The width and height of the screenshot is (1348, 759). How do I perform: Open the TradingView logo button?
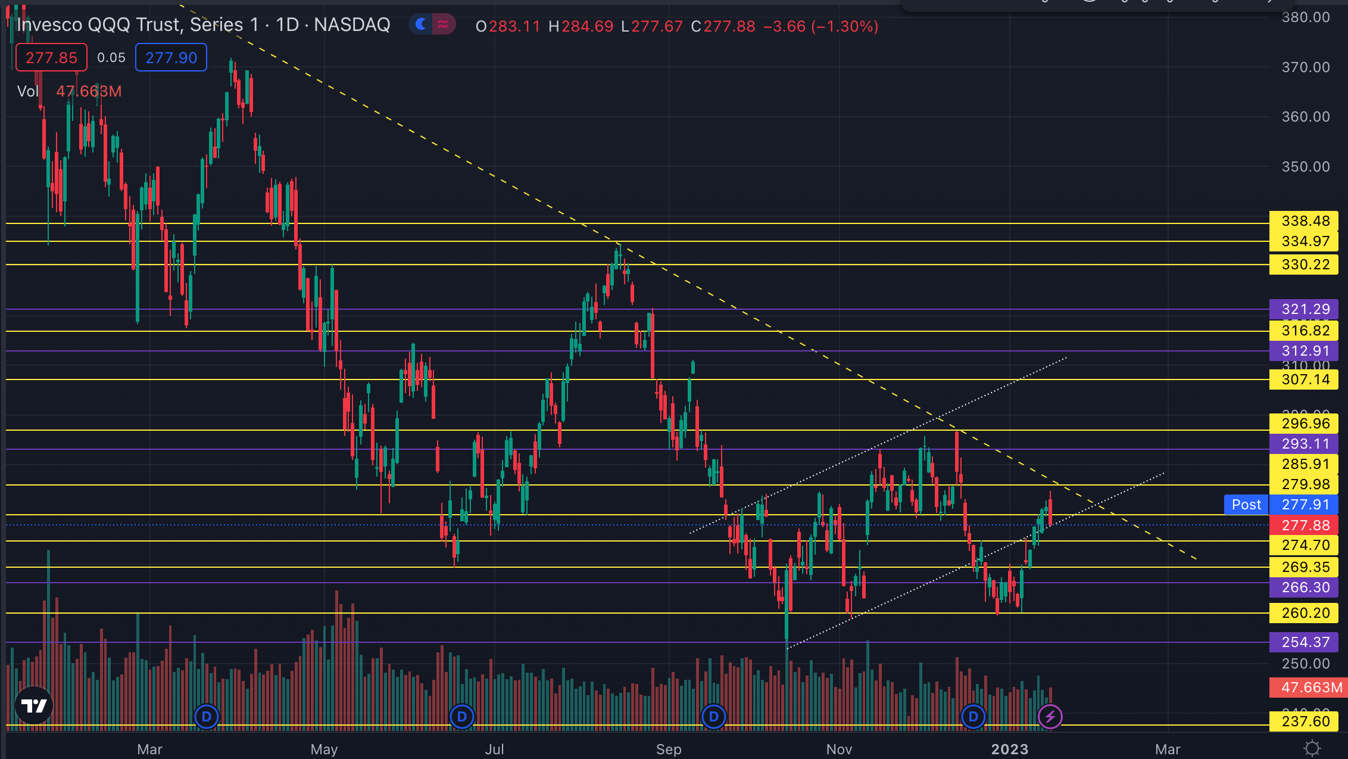click(x=34, y=706)
